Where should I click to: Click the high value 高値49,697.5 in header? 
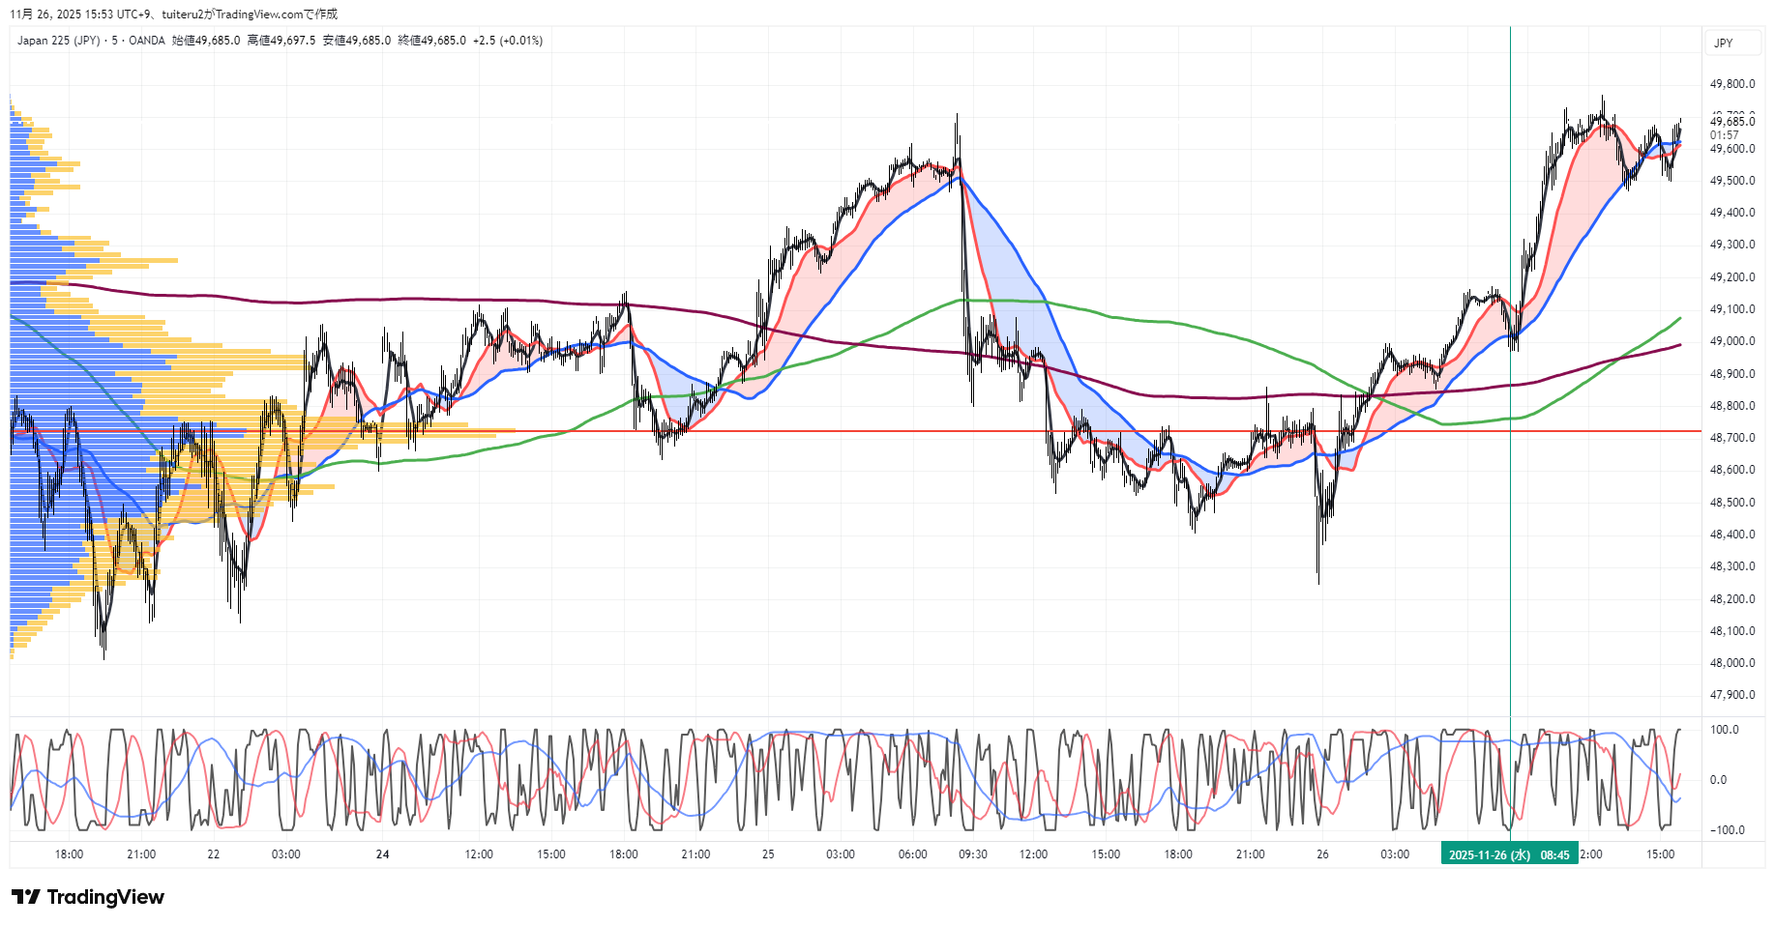point(281,41)
